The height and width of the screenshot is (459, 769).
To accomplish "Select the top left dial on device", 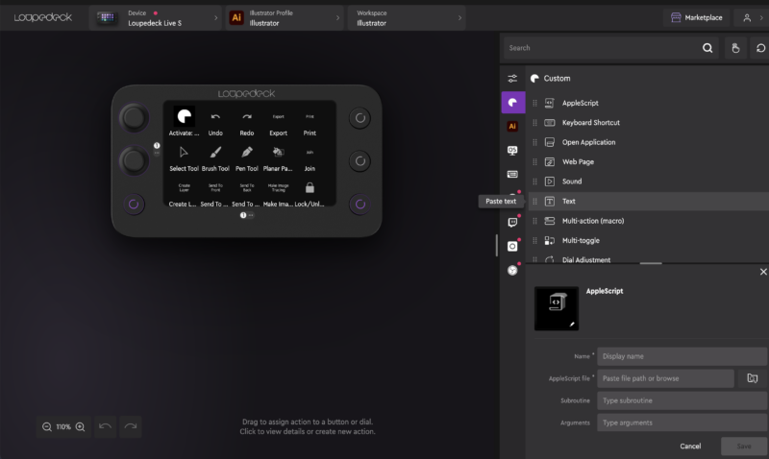I will click(134, 117).
